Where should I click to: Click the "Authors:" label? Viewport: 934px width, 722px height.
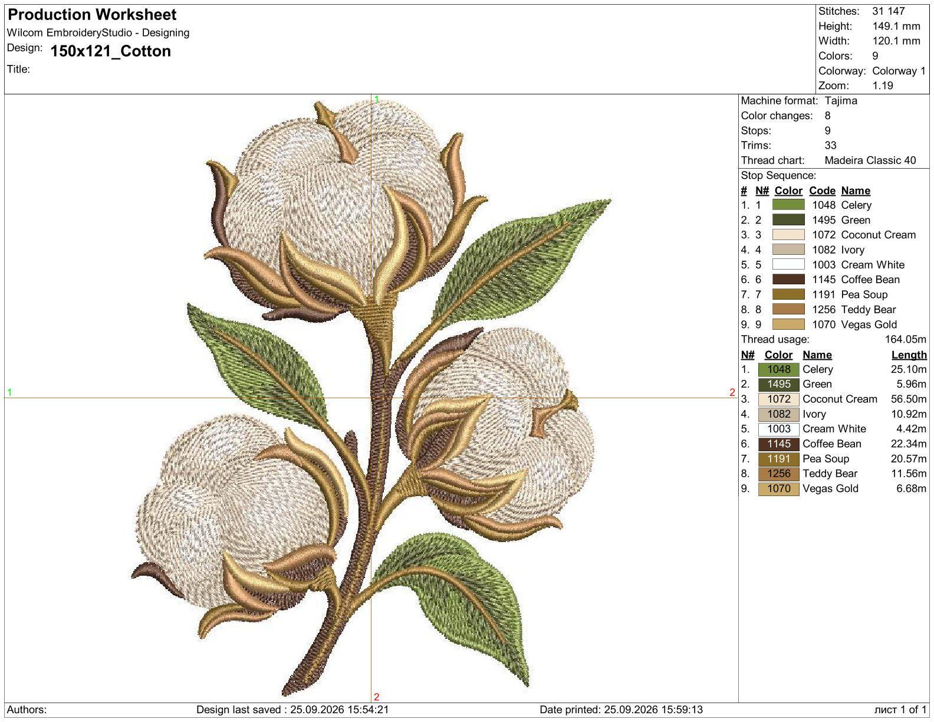point(27,710)
